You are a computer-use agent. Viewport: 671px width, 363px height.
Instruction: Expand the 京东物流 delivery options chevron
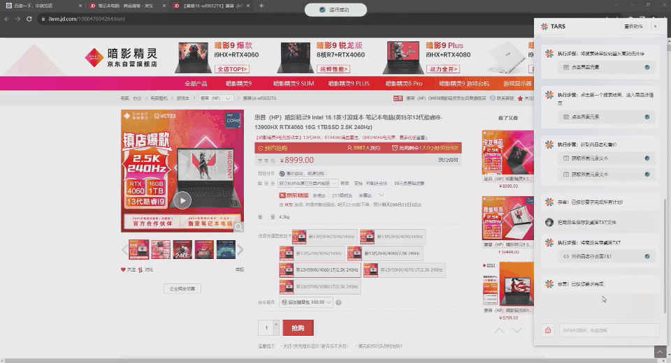[x=382, y=195]
